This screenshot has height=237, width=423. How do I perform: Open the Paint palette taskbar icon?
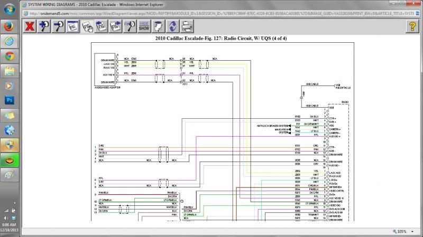[9, 175]
